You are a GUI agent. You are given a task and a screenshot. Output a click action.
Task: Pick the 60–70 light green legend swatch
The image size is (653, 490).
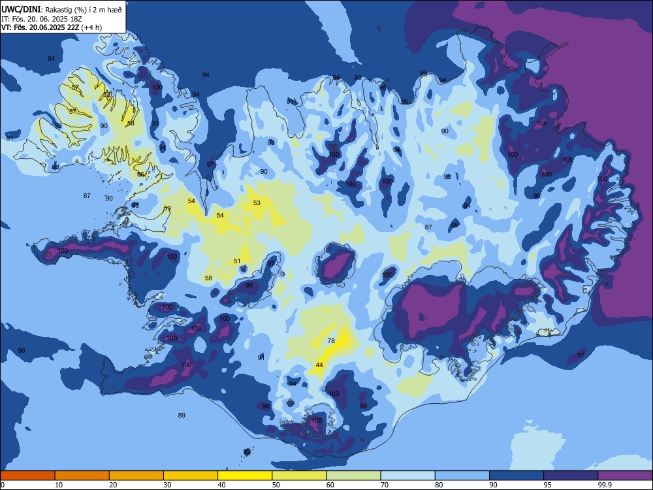coord(353,476)
